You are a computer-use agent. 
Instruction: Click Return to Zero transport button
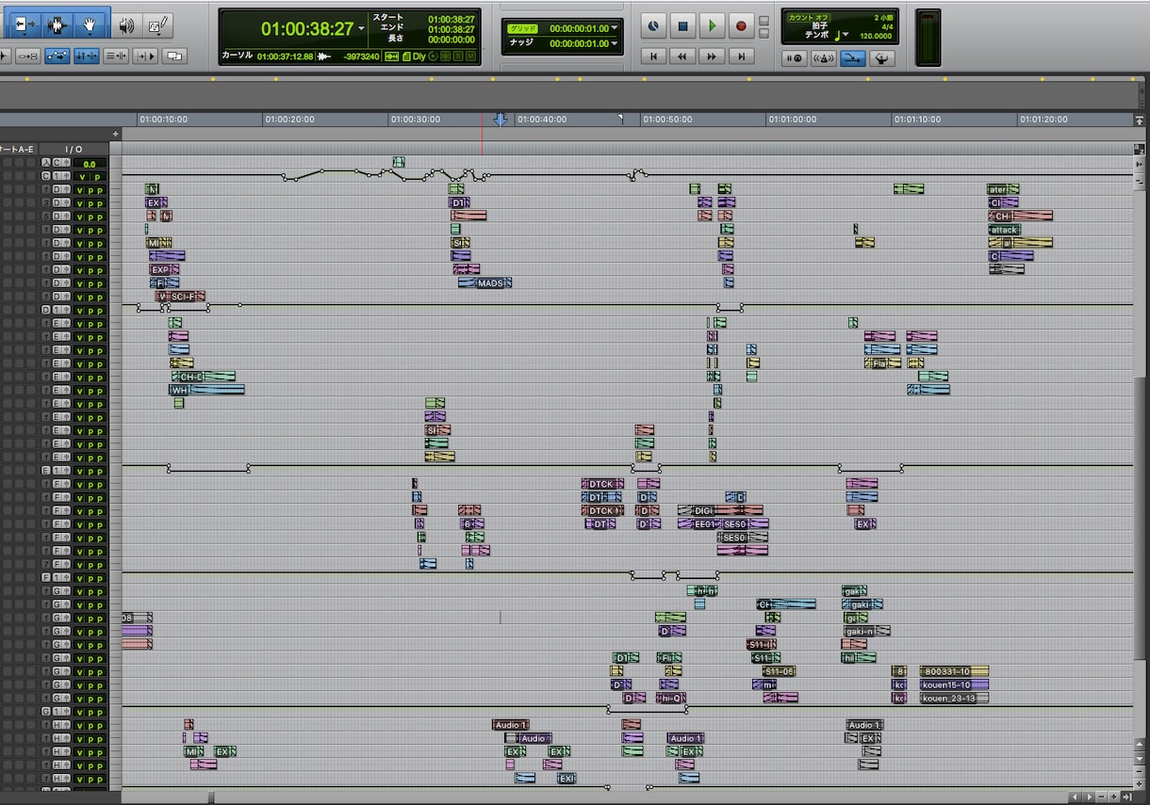click(x=653, y=56)
